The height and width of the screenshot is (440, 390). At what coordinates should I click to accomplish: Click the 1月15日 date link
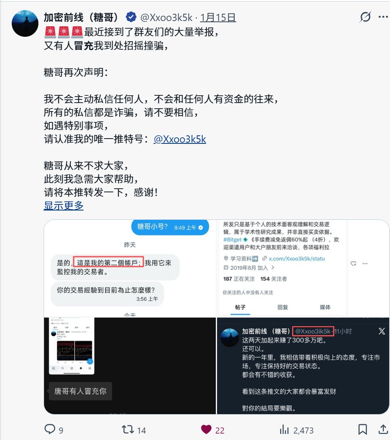[218, 18]
